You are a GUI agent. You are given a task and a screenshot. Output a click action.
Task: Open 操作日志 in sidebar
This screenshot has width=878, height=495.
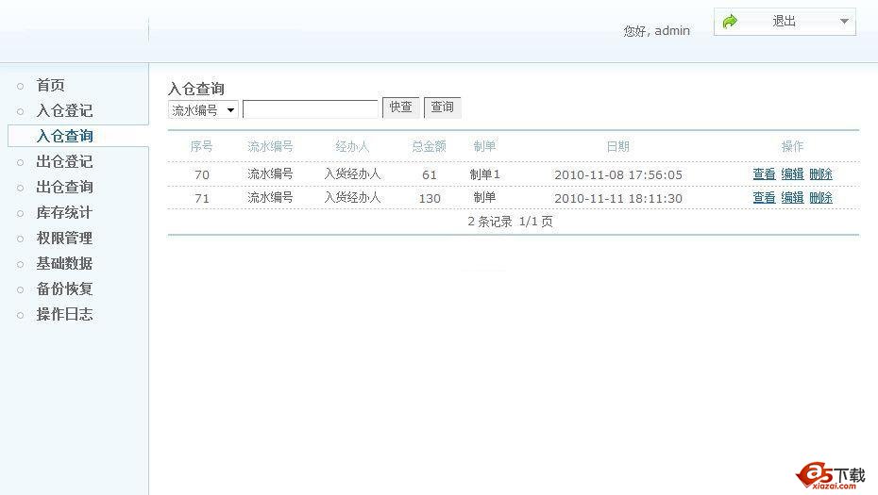(64, 314)
